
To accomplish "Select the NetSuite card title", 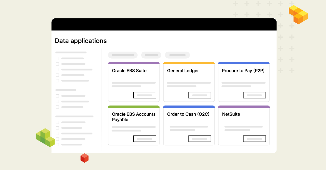I will (231, 114).
